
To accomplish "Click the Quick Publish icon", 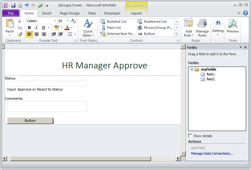I will (x=20, y=6).
